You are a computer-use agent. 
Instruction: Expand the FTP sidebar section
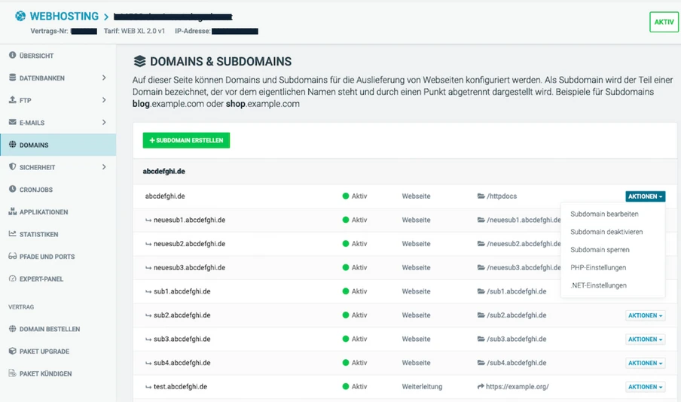[104, 100]
